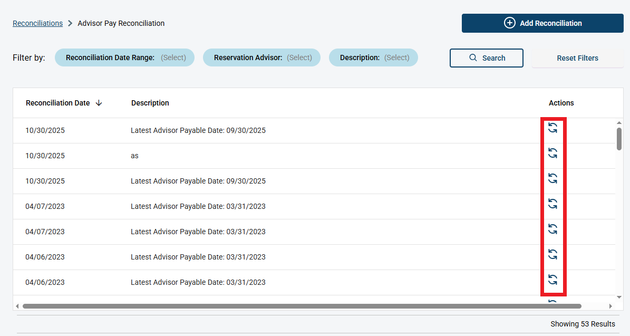The height and width of the screenshot is (336, 630).
Task: Click the refresh icon in the 'as' row
Action: click(553, 153)
